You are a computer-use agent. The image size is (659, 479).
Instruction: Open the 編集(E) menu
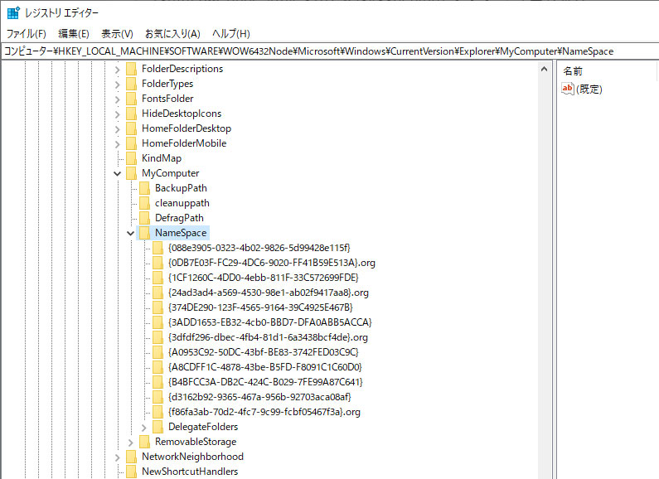click(x=74, y=34)
